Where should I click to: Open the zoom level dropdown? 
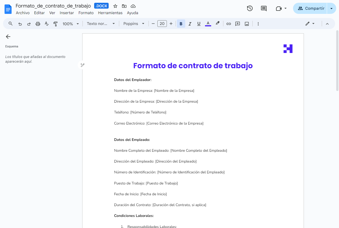(x=70, y=24)
